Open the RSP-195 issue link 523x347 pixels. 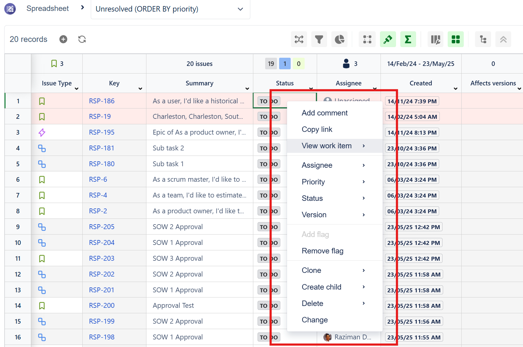pos(101,132)
